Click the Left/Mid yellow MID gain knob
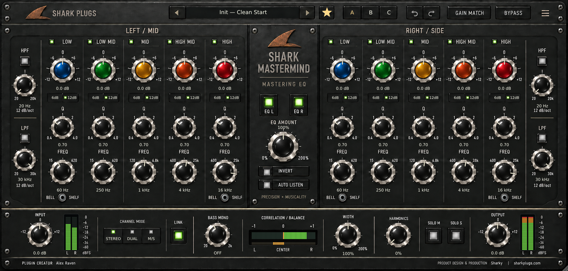 click(x=144, y=70)
